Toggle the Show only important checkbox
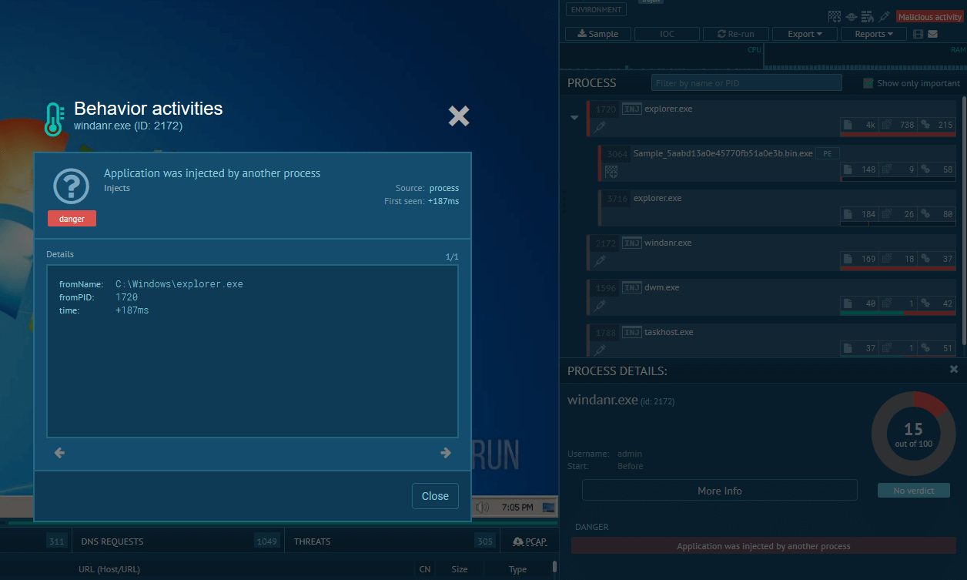The width and height of the screenshot is (967, 580). coord(868,83)
